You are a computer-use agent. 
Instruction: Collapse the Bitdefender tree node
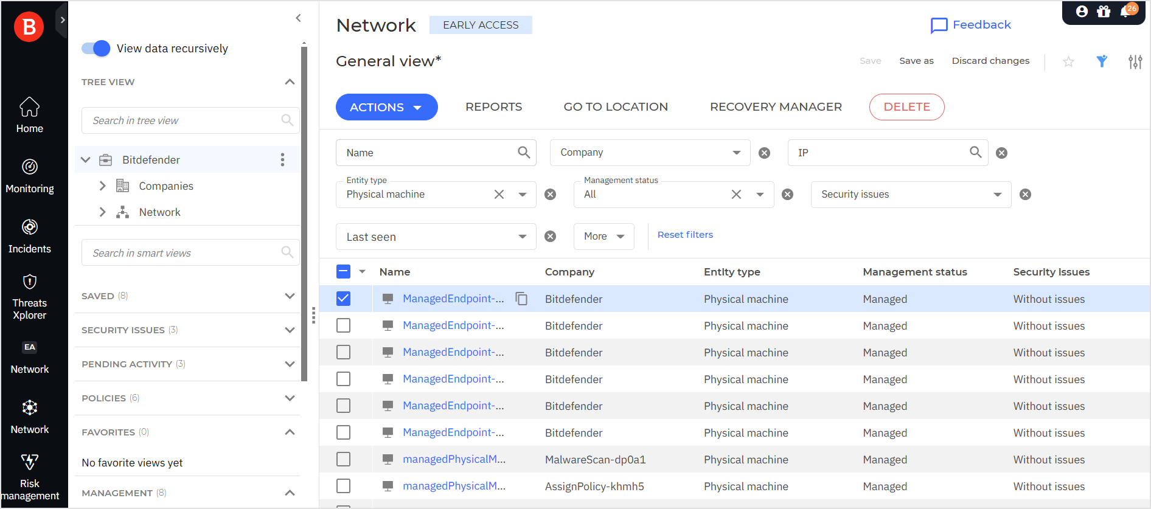[x=86, y=159]
